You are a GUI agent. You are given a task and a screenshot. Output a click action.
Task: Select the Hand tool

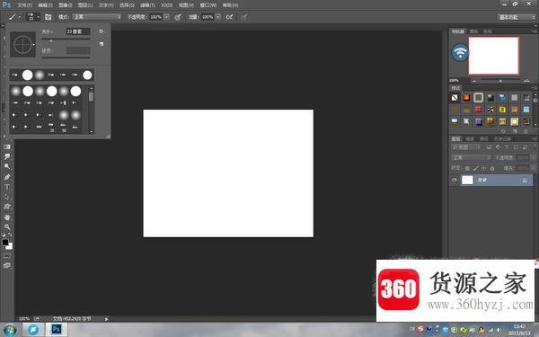click(x=7, y=217)
